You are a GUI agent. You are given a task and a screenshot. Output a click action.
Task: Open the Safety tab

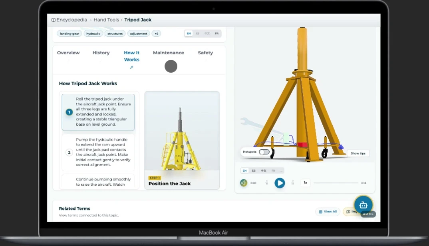pyautogui.click(x=205, y=53)
